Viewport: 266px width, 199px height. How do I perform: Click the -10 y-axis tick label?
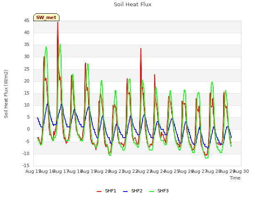tap(26, 154)
